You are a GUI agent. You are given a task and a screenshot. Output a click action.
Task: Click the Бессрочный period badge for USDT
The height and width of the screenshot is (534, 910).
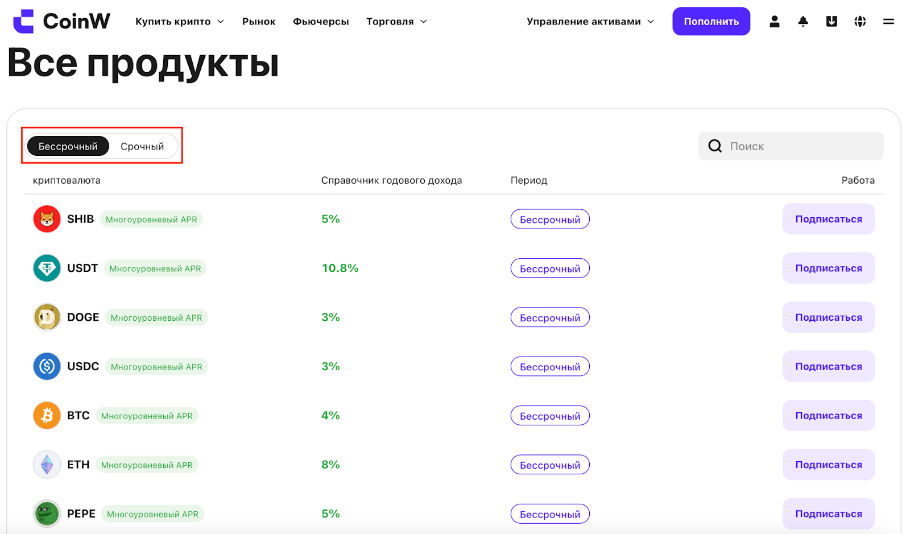[550, 268]
